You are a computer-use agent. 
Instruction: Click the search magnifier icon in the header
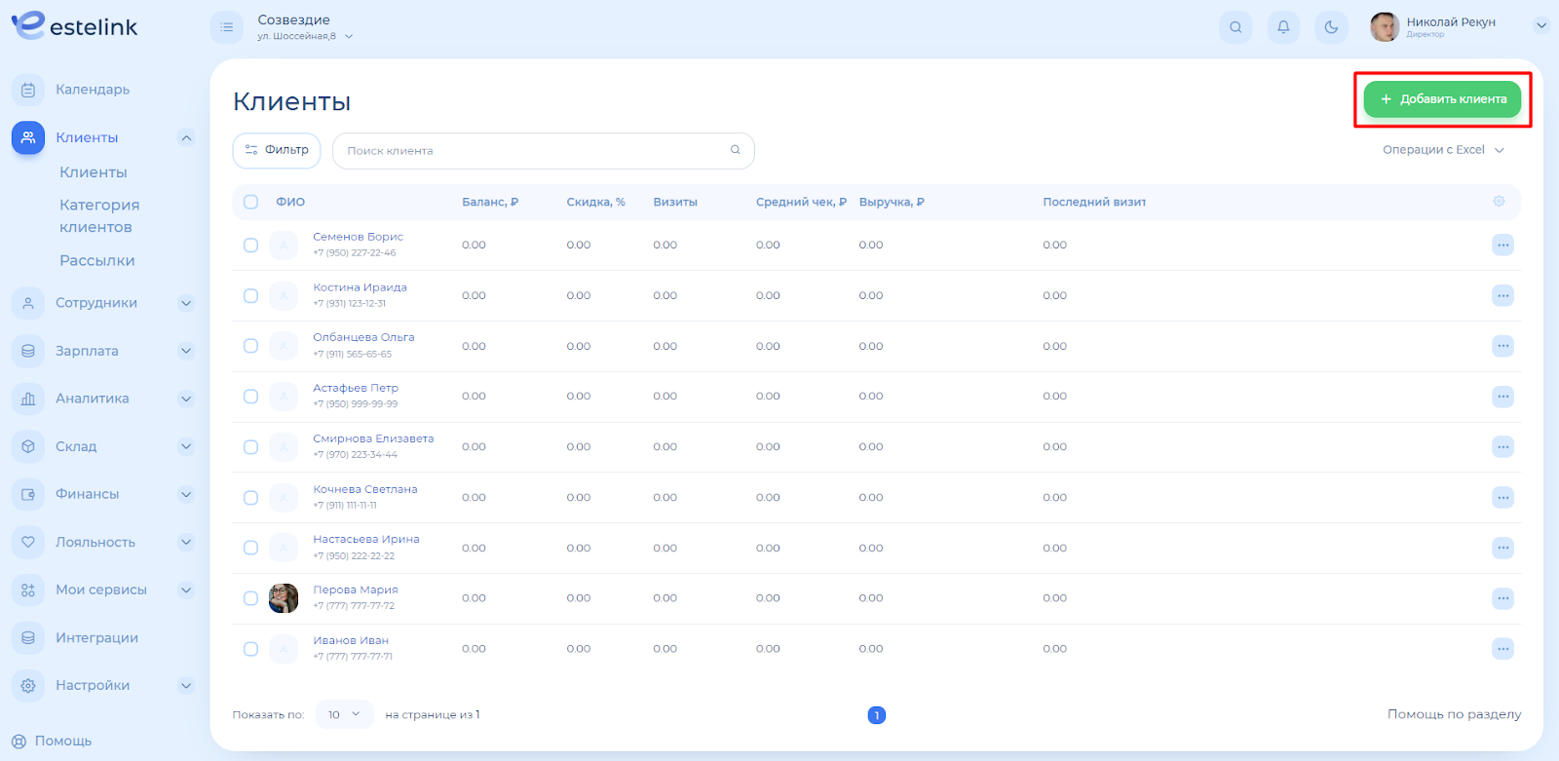[x=1236, y=27]
